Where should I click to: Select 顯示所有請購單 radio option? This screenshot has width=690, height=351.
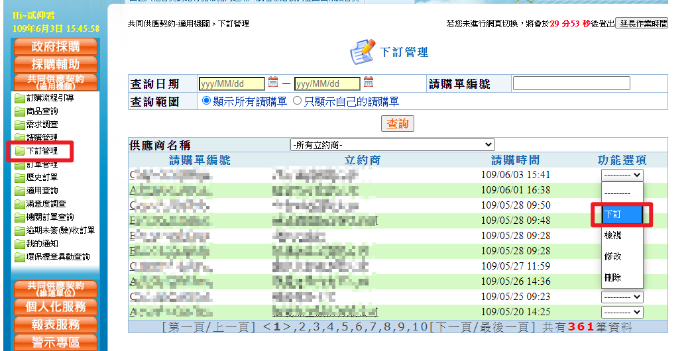point(206,101)
